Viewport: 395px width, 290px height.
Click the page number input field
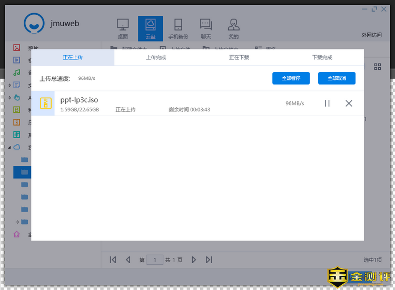pyautogui.click(x=155, y=260)
